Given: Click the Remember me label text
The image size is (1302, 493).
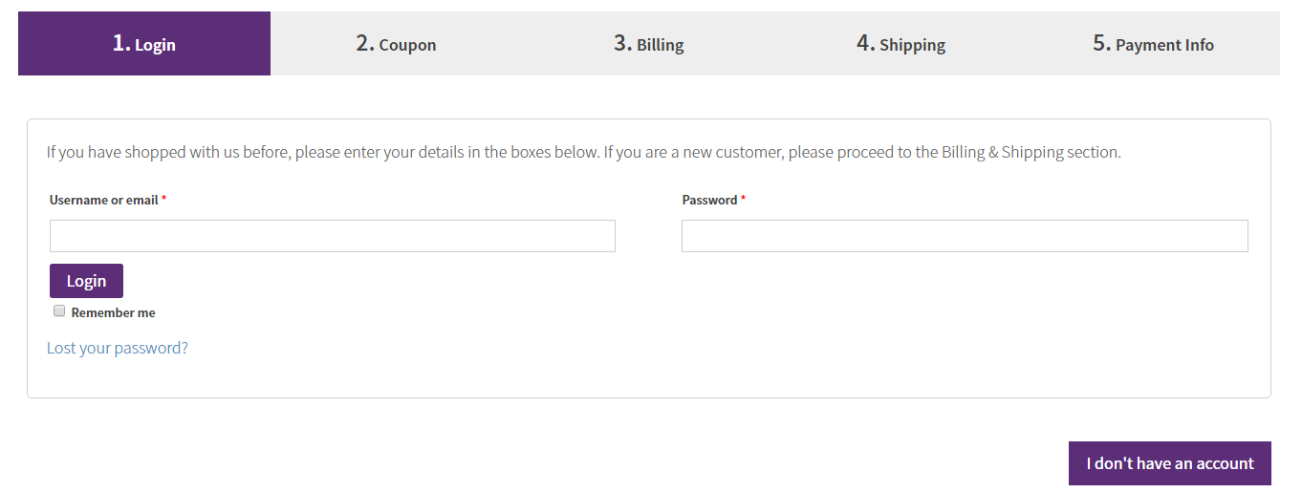Looking at the screenshot, I should click(x=113, y=312).
